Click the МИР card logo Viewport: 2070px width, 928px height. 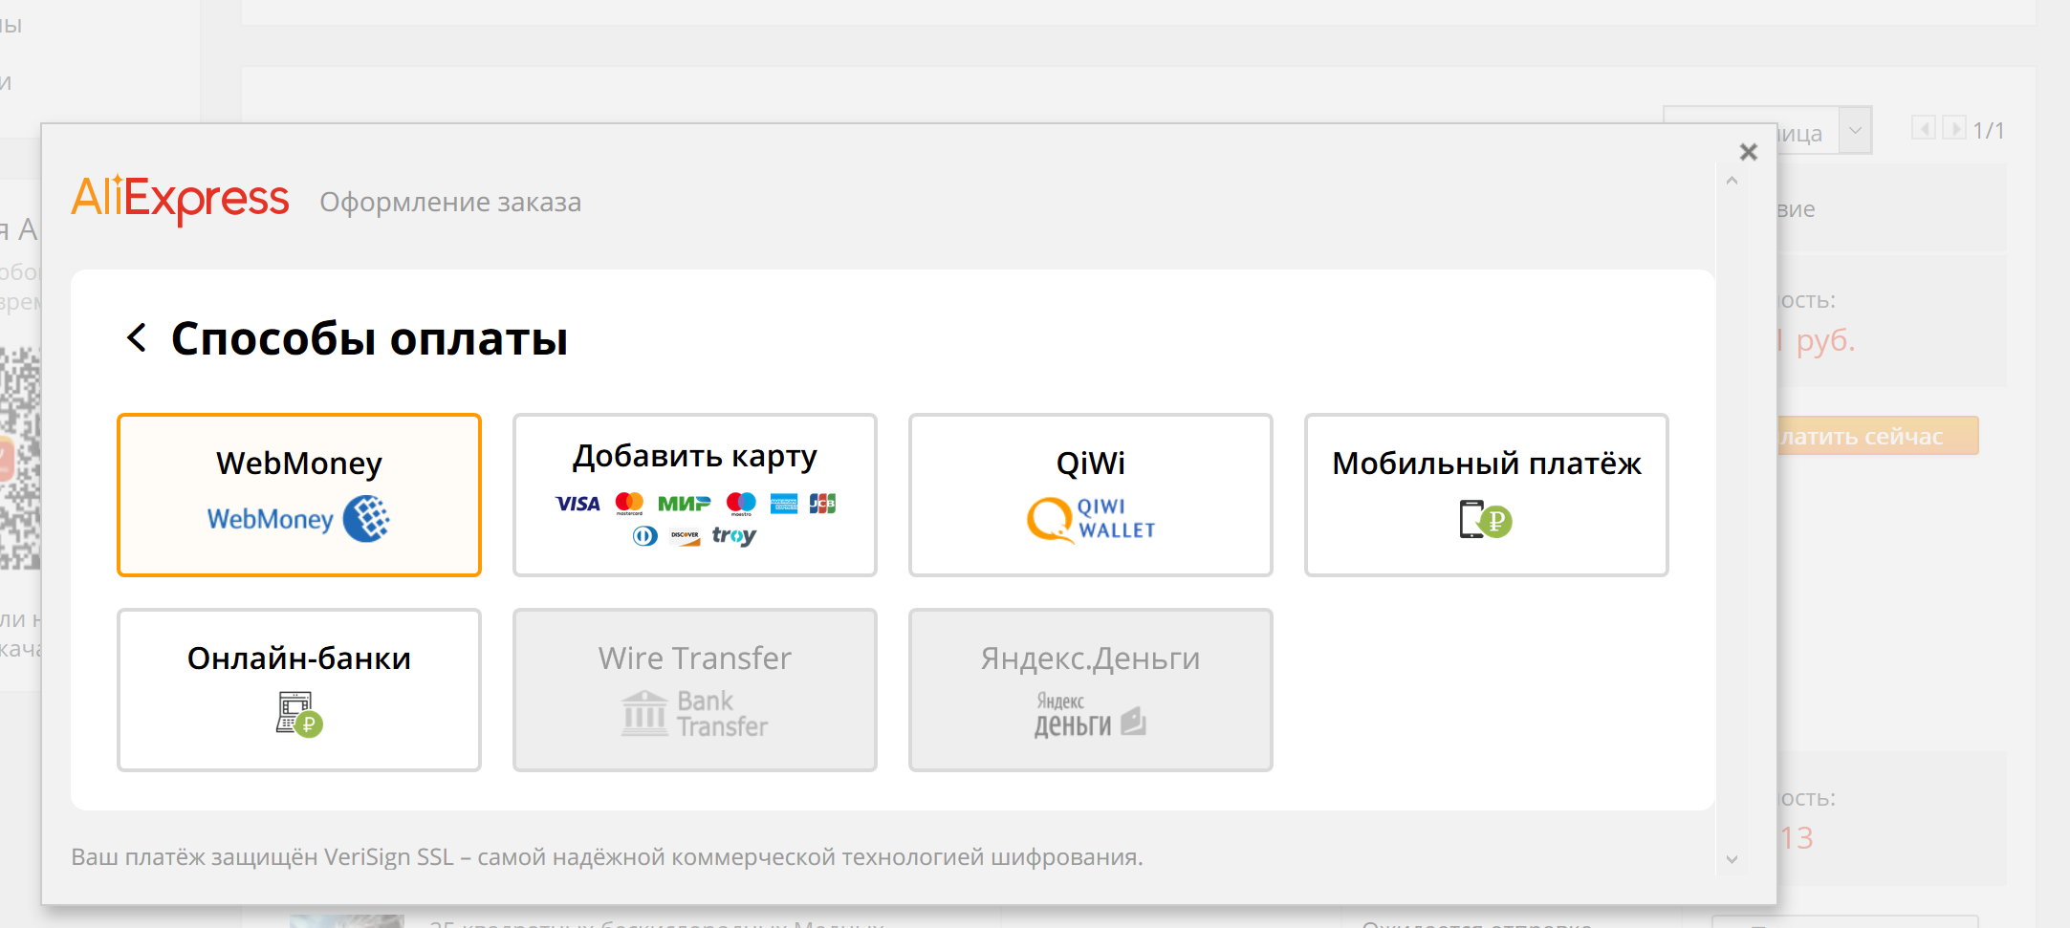(x=685, y=504)
